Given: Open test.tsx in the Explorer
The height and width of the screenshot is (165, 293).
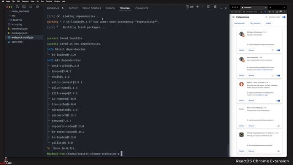Looking at the screenshot, I should coord(17,20).
